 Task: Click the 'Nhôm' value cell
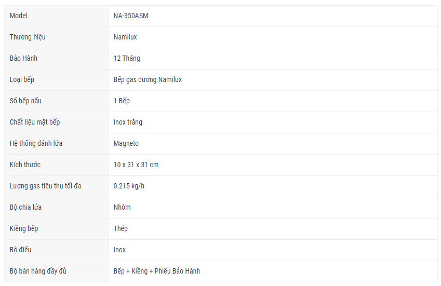pyautogui.click(x=122, y=208)
